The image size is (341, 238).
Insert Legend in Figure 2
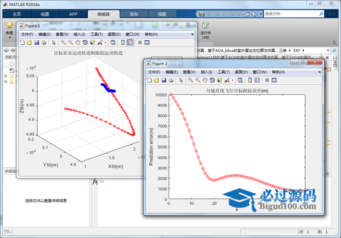(257, 80)
